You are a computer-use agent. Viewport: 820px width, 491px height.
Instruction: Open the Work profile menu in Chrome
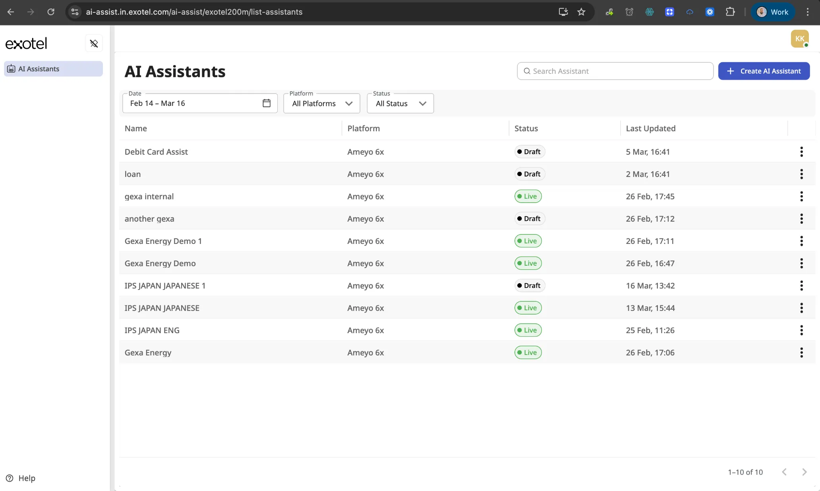[x=772, y=12]
